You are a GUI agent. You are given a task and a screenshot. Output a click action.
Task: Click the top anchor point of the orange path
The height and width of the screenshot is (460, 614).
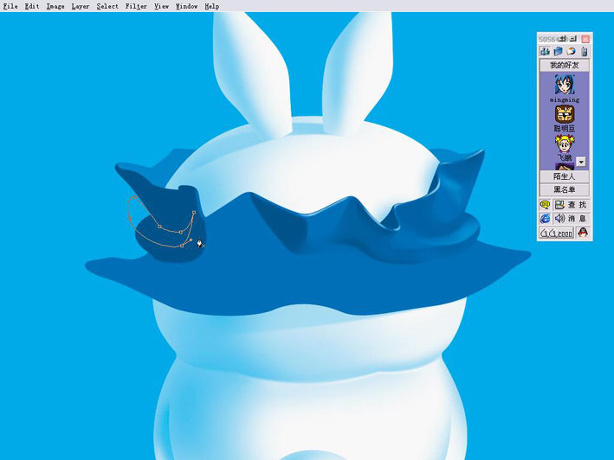135,197
